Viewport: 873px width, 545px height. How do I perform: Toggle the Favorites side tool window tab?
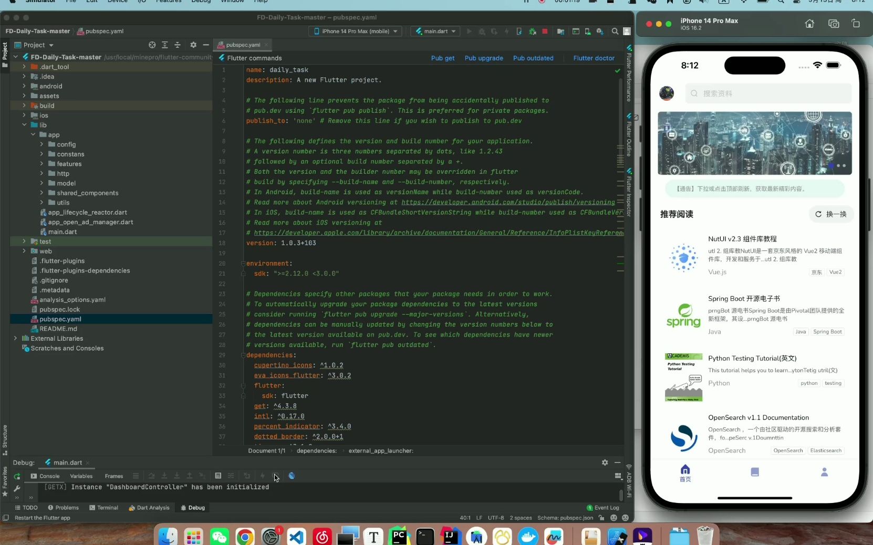pos(5,481)
